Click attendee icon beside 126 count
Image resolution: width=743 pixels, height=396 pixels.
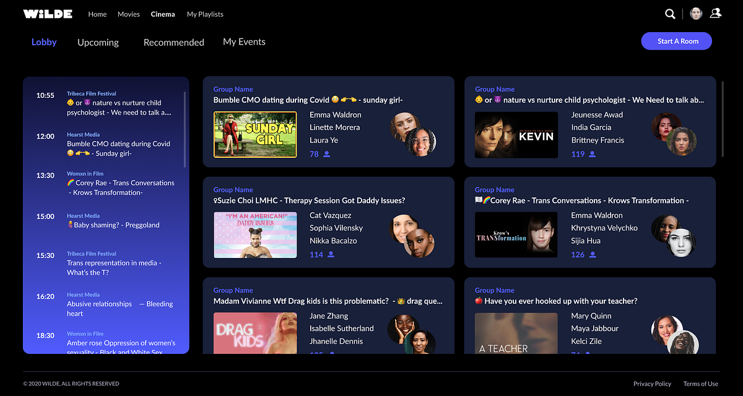[x=592, y=254]
